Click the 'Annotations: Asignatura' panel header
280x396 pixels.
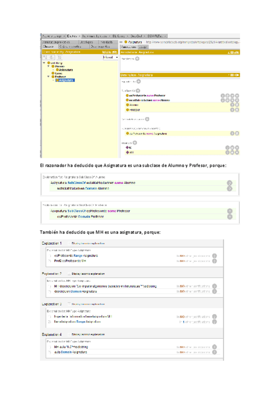(x=180, y=52)
